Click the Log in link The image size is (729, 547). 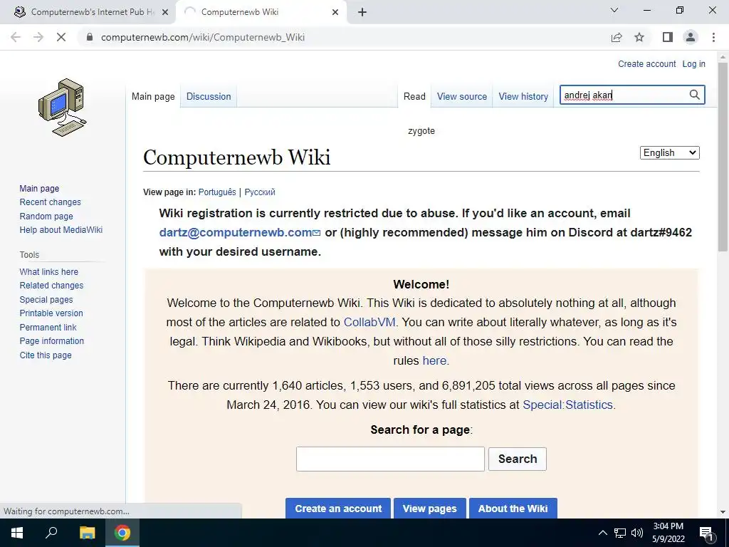pos(693,63)
